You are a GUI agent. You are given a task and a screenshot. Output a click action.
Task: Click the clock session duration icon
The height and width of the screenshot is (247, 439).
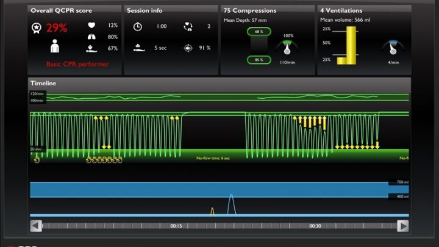coord(137,27)
